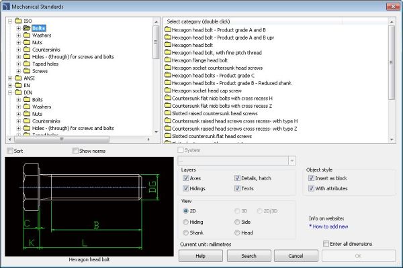The width and height of the screenshot is (403, 268).
Task: Click the Help button
Action: [x=200, y=256]
